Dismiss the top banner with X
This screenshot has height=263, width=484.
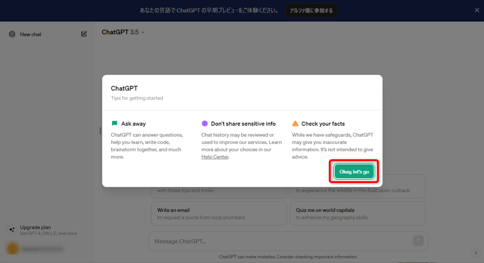click(477, 10)
